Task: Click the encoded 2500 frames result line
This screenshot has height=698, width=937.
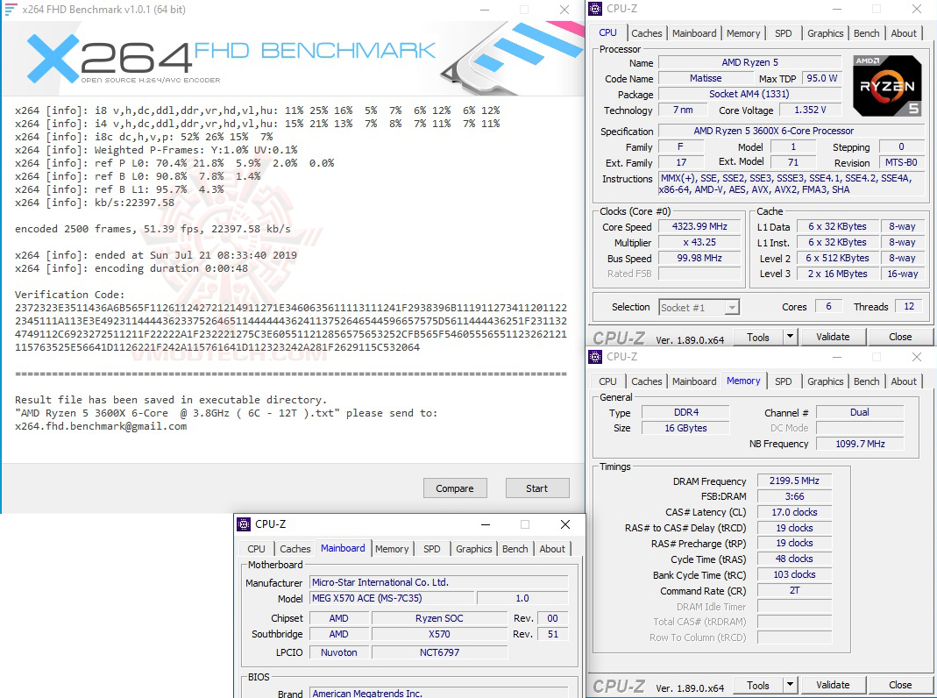Action: click(x=153, y=229)
